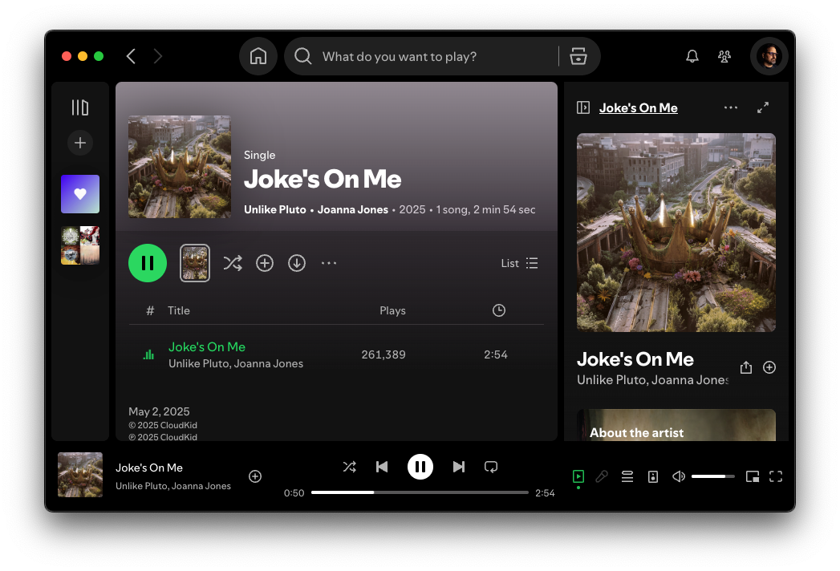The height and width of the screenshot is (571, 840).
Task: Open Connect to a device icon
Action: tap(653, 476)
